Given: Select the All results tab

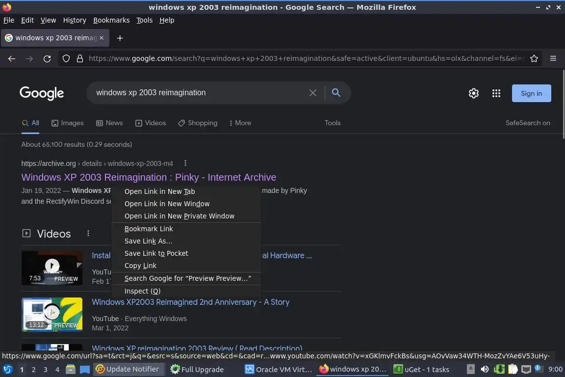Looking at the screenshot, I should pyautogui.click(x=30, y=123).
